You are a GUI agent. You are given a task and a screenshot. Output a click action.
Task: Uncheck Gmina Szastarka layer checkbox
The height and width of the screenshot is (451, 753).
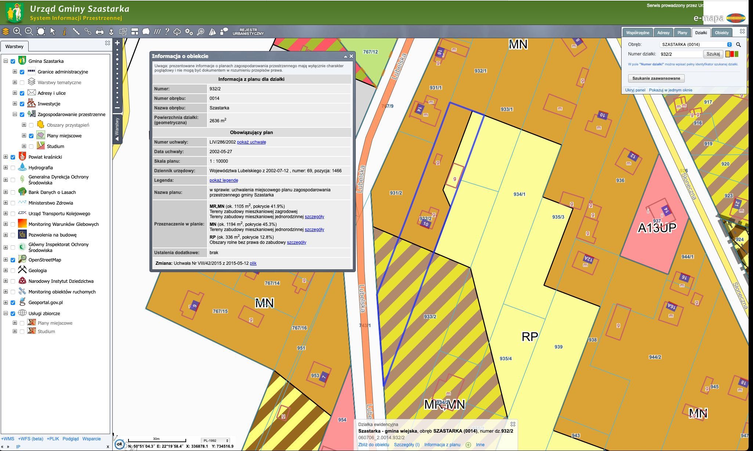coord(13,61)
